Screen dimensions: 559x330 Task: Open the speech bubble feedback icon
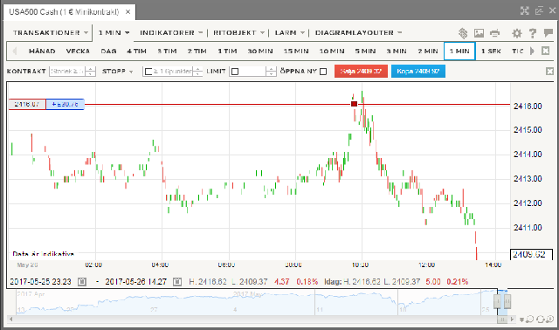[x=548, y=33]
